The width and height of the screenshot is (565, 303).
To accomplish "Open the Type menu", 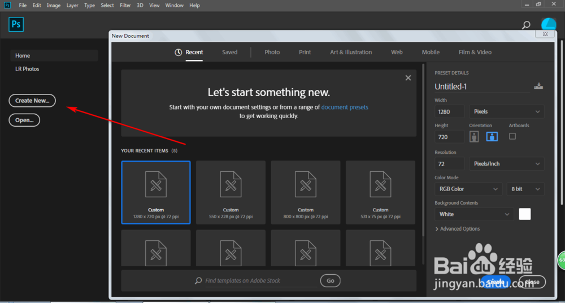I will 89,6.
